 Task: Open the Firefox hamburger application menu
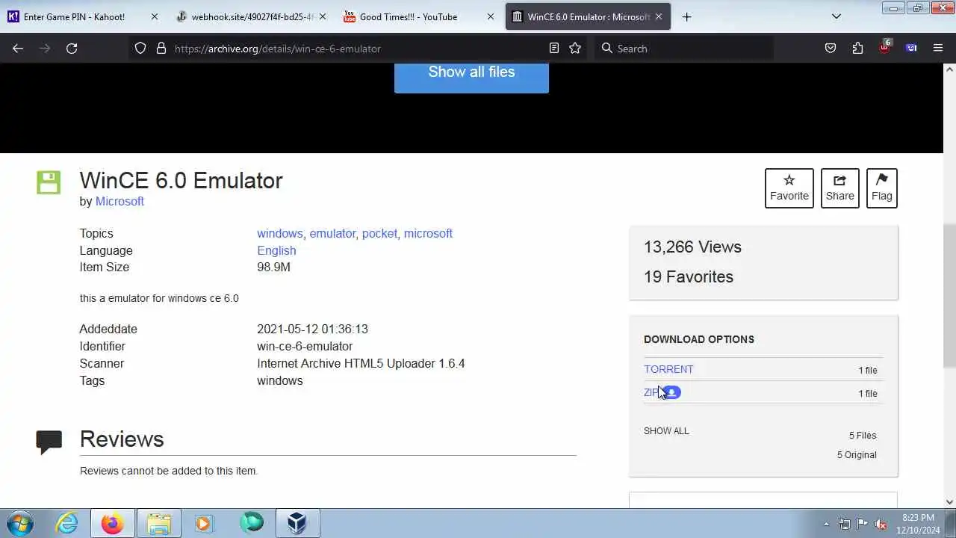pos(938,49)
